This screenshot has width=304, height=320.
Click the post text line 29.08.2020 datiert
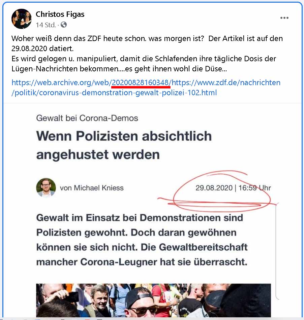[x=42, y=49]
